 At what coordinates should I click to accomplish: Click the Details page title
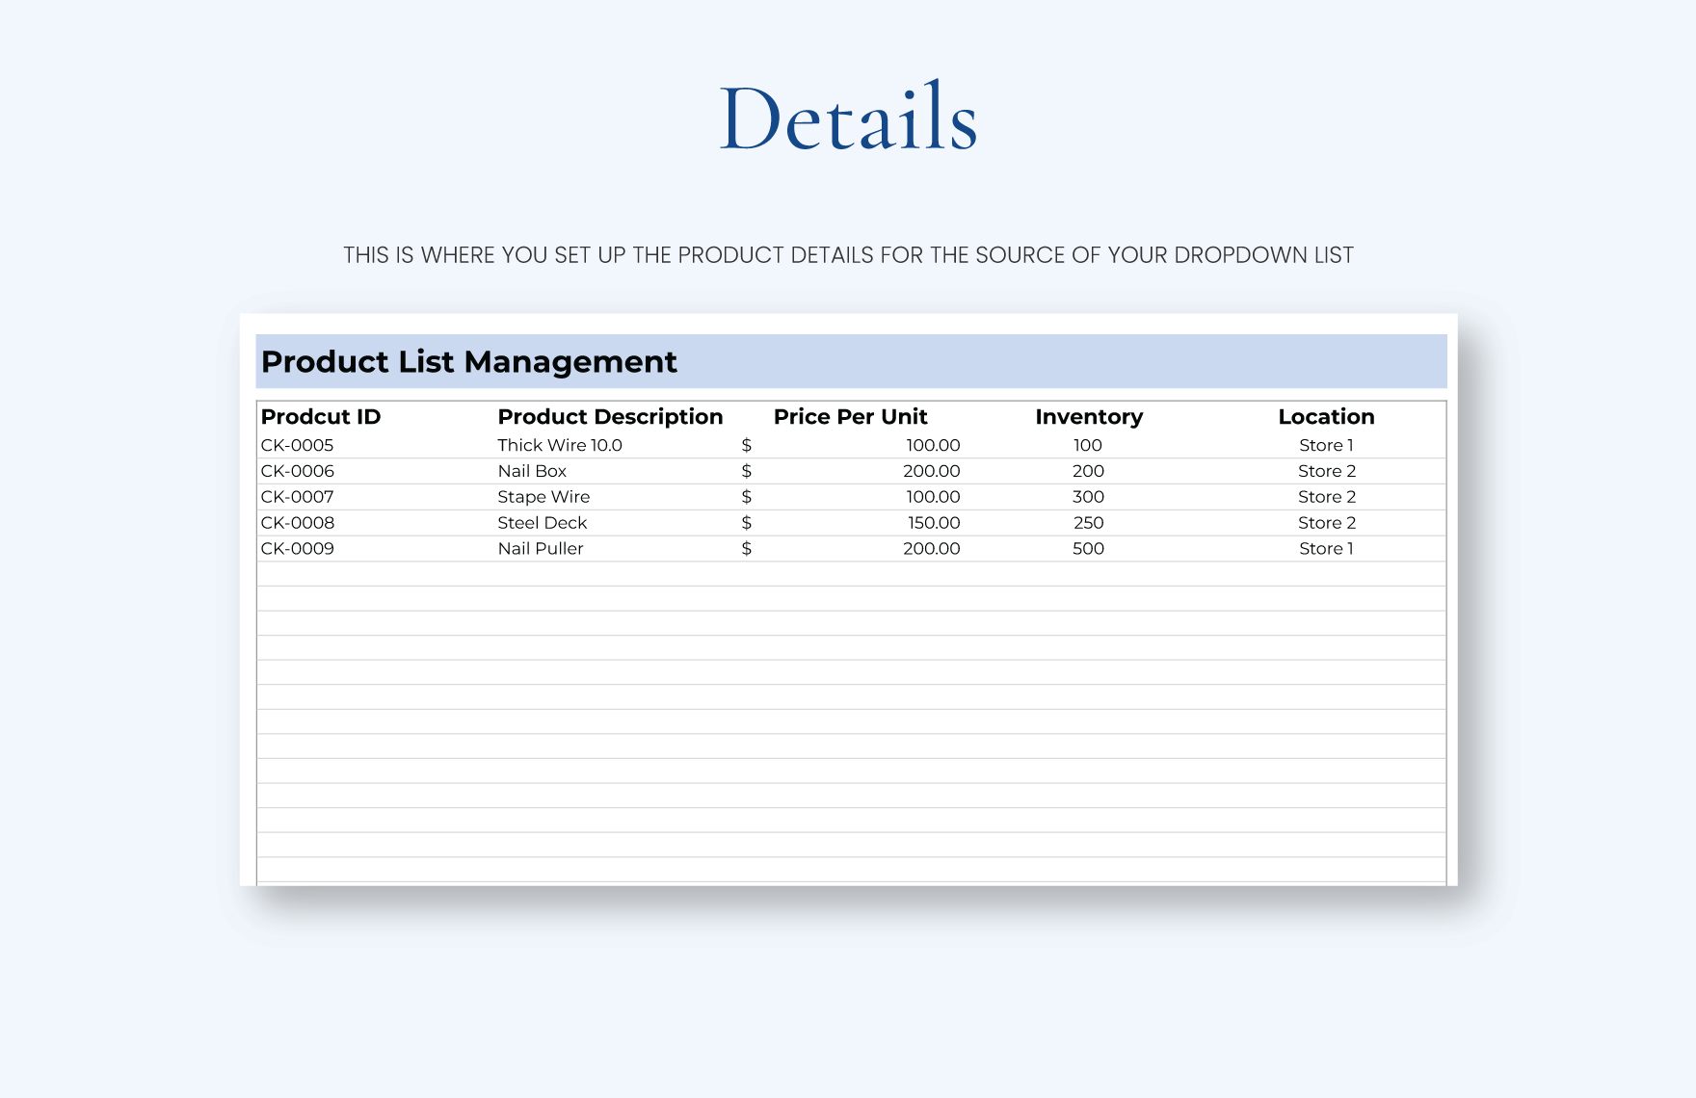coord(848,116)
